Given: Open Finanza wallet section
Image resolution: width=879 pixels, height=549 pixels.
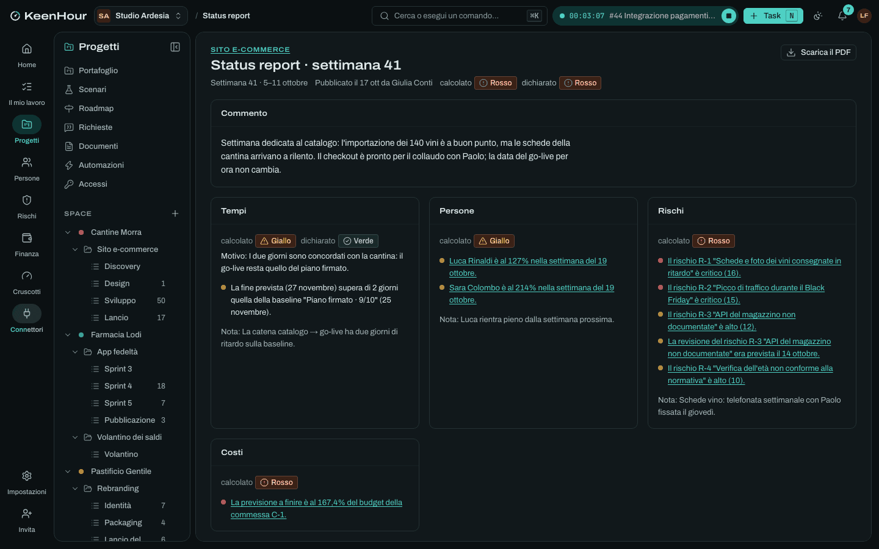Looking at the screenshot, I should click(x=27, y=245).
